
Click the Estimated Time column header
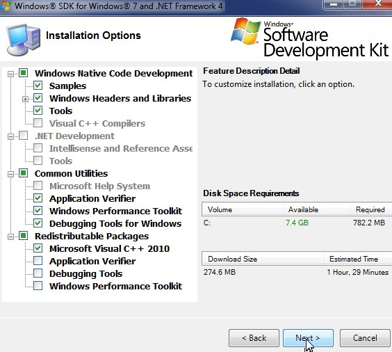pyautogui.click(x=358, y=259)
